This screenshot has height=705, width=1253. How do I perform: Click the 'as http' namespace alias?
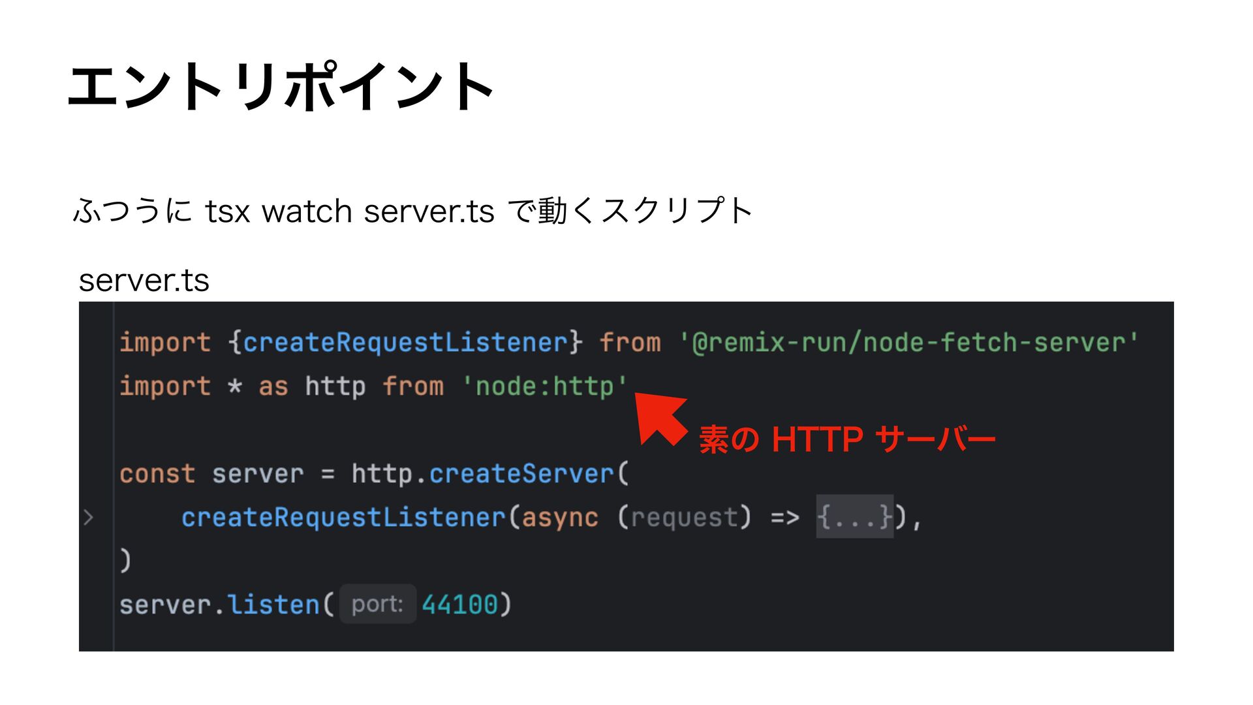click(312, 386)
